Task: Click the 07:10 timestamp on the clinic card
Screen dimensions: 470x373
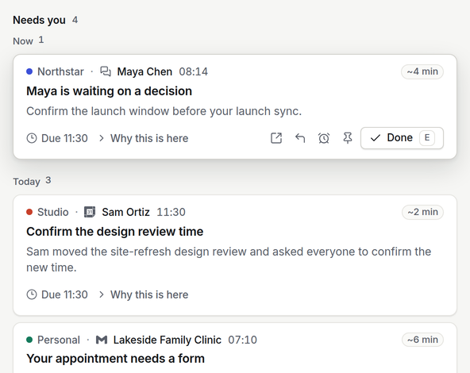Action: 242,340
